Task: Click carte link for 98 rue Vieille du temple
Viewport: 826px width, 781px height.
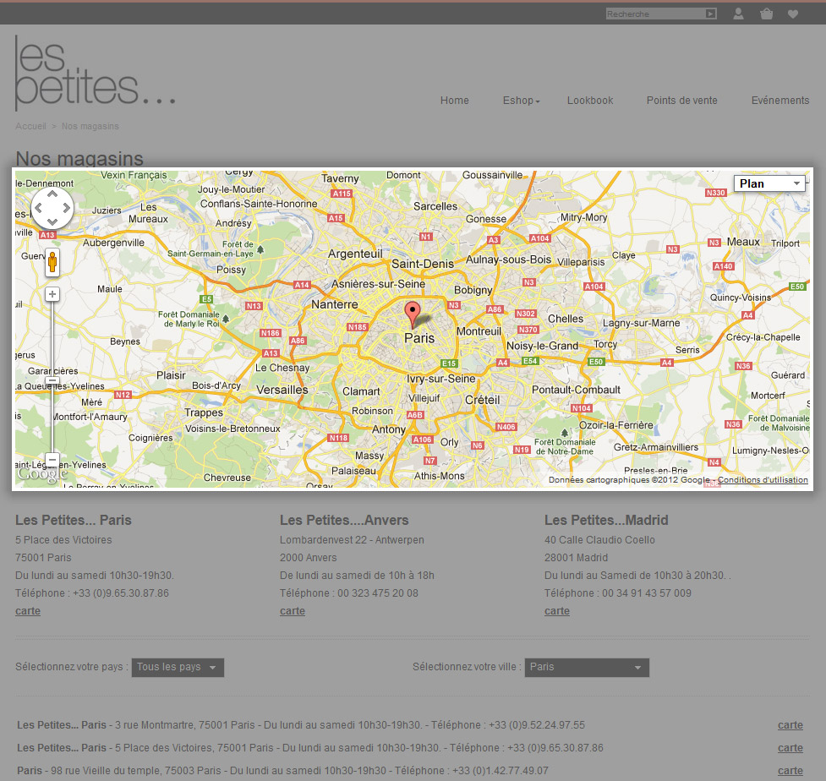Action: pyautogui.click(x=790, y=771)
